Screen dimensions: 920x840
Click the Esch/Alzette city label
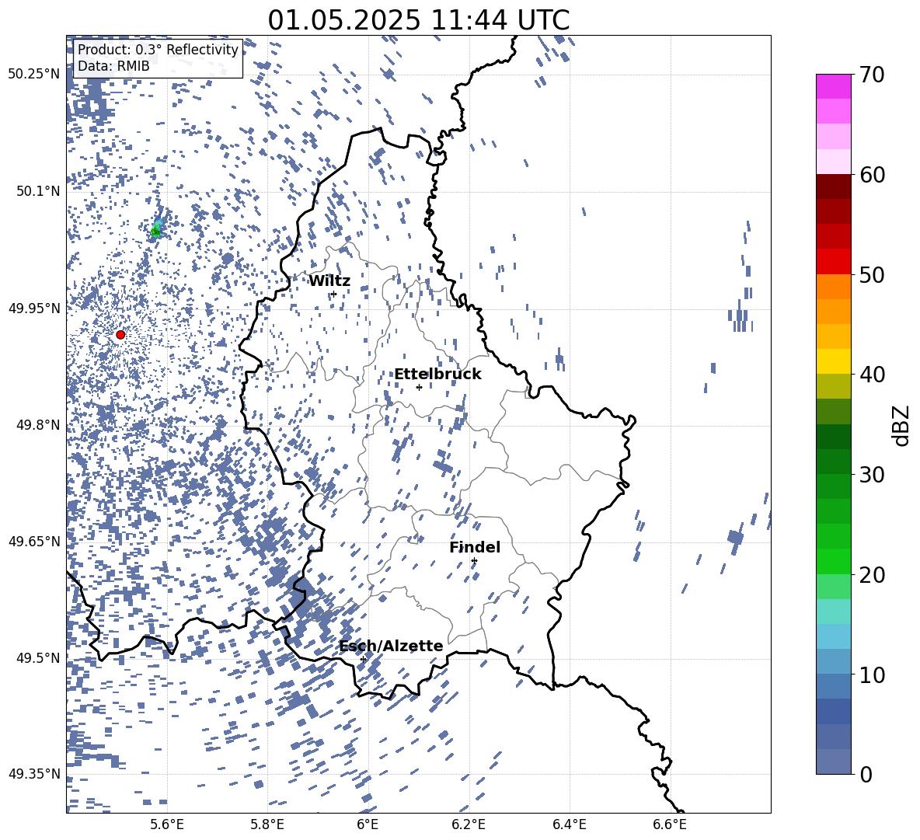coord(391,646)
